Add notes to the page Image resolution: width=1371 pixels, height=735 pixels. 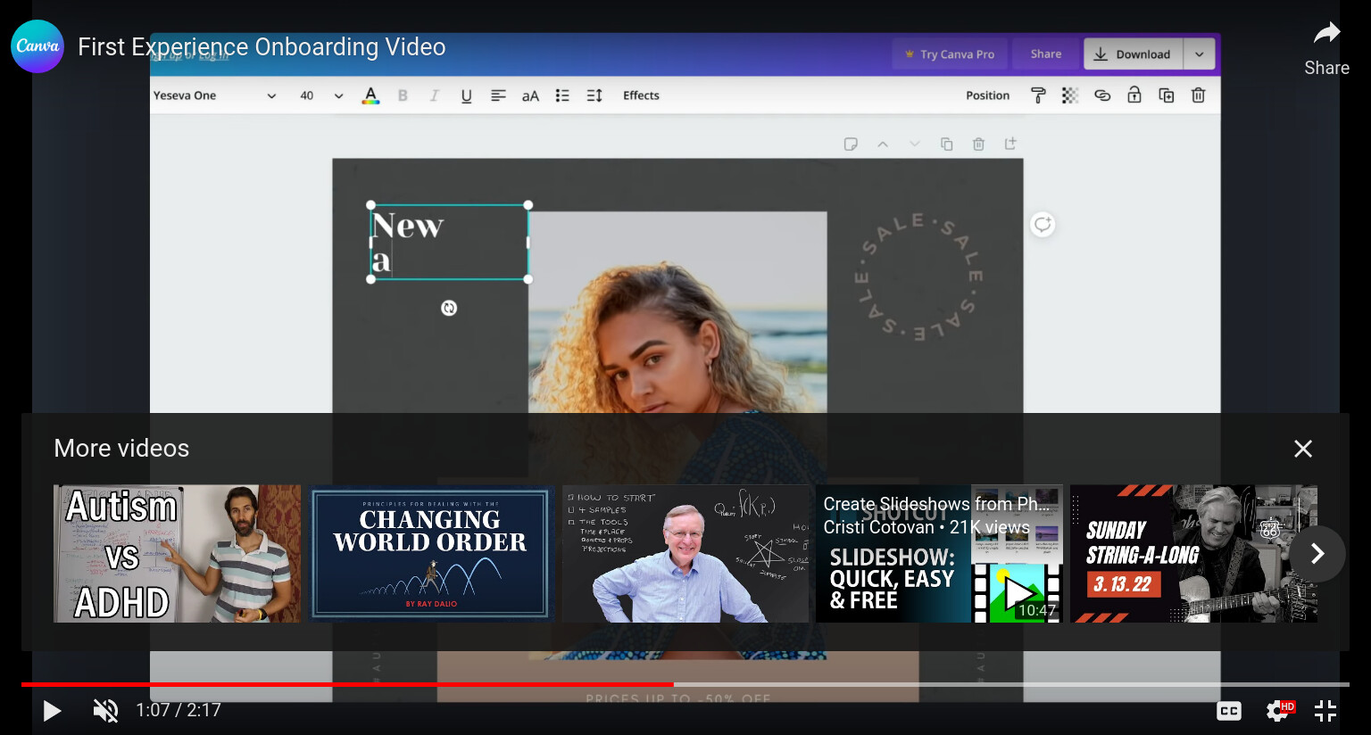(851, 145)
